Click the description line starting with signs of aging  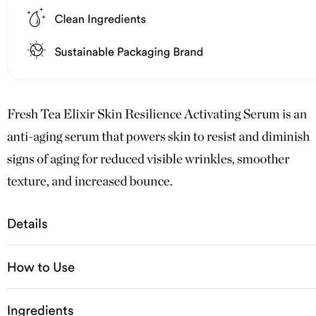tap(148, 160)
